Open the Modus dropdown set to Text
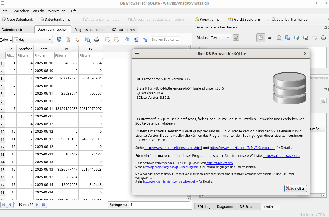Viewport: 329px width, 217px height. pos(221,38)
